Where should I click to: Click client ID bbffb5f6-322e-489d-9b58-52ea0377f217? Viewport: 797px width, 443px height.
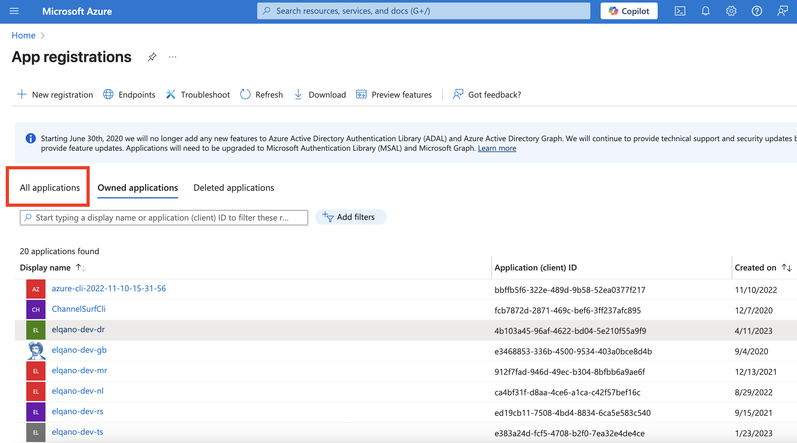(x=570, y=290)
